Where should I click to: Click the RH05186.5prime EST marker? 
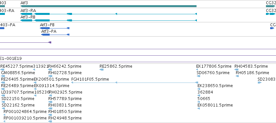tap(237, 76)
